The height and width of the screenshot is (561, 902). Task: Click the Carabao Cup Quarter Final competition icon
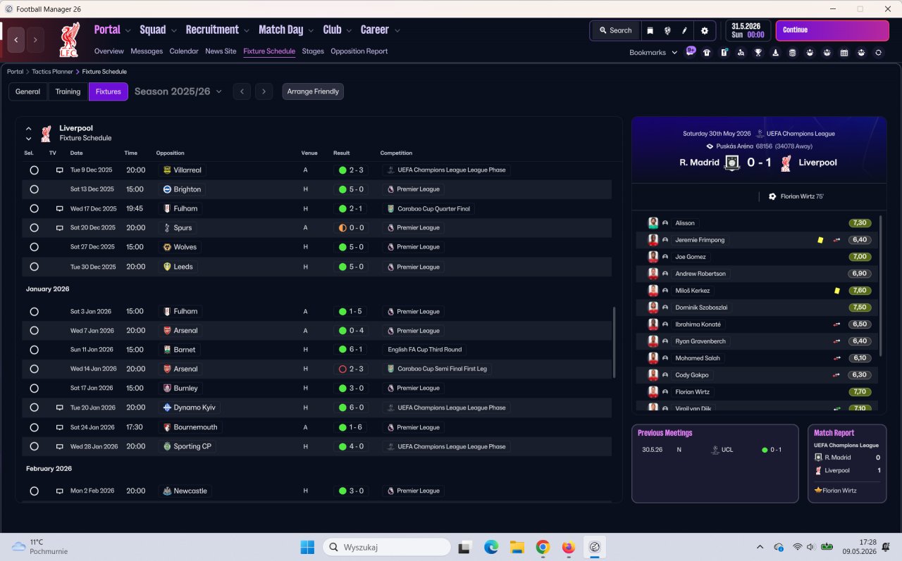click(391, 209)
